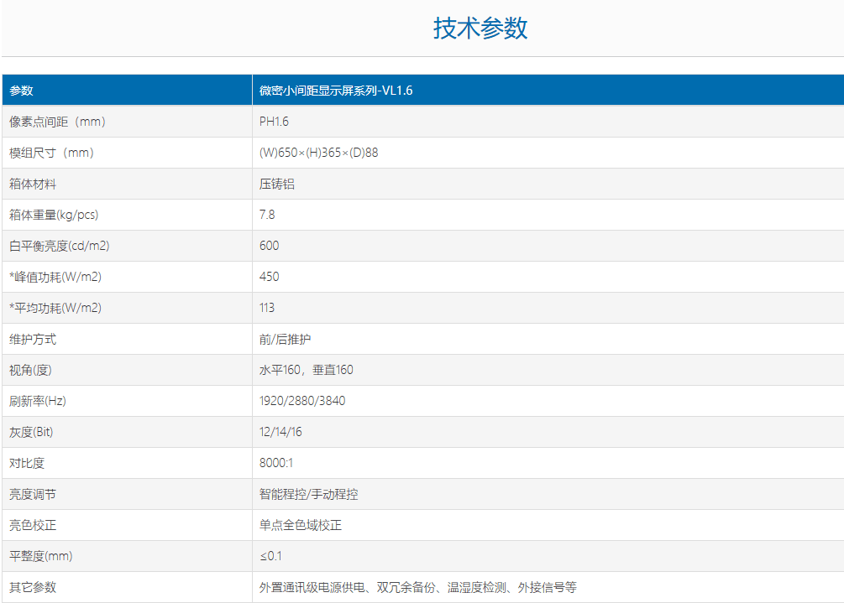
Task: Select the refresh rate value 1920/2880/3840
Action: (x=302, y=401)
